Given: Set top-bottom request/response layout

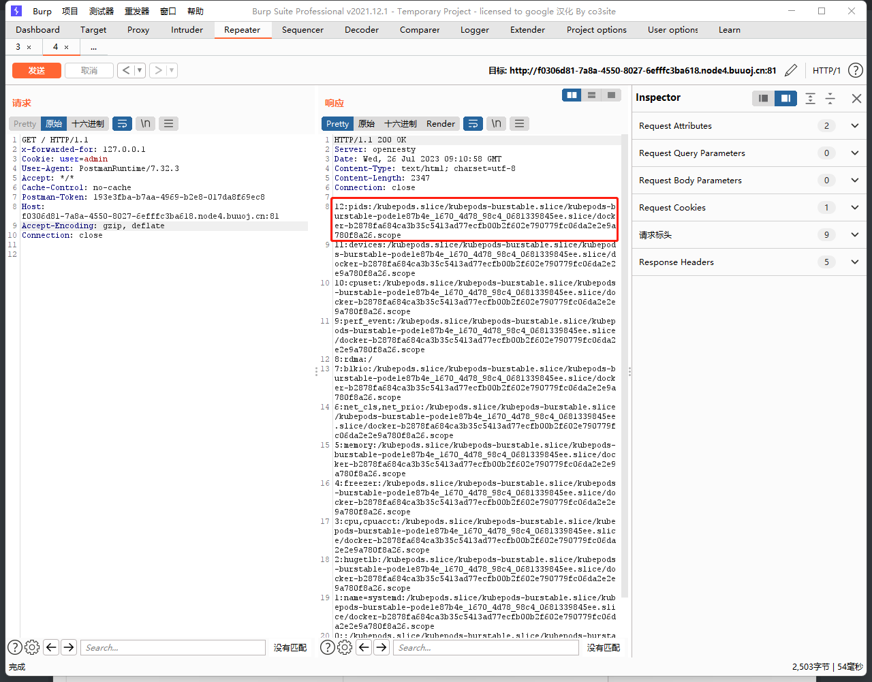Looking at the screenshot, I should (592, 95).
